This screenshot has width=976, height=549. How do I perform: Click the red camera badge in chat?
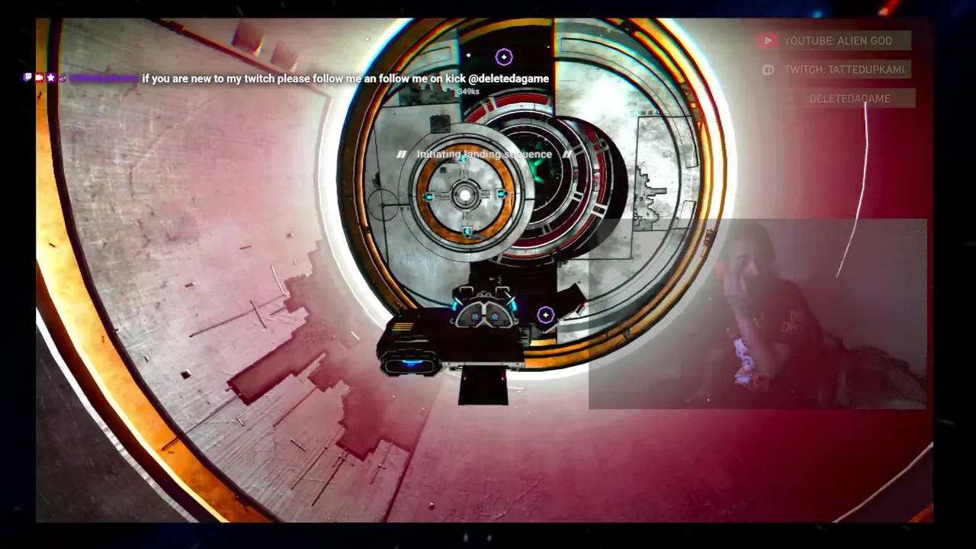point(39,78)
